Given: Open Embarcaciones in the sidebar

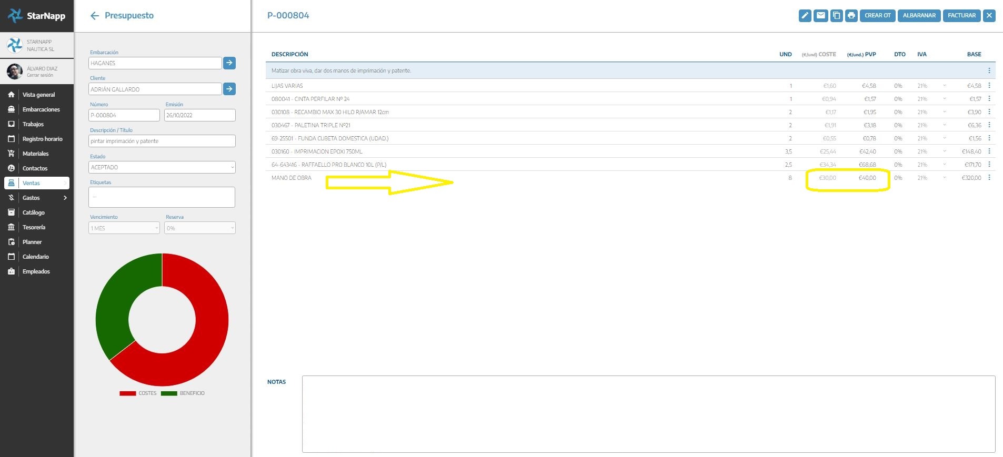Looking at the screenshot, I should coord(41,109).
